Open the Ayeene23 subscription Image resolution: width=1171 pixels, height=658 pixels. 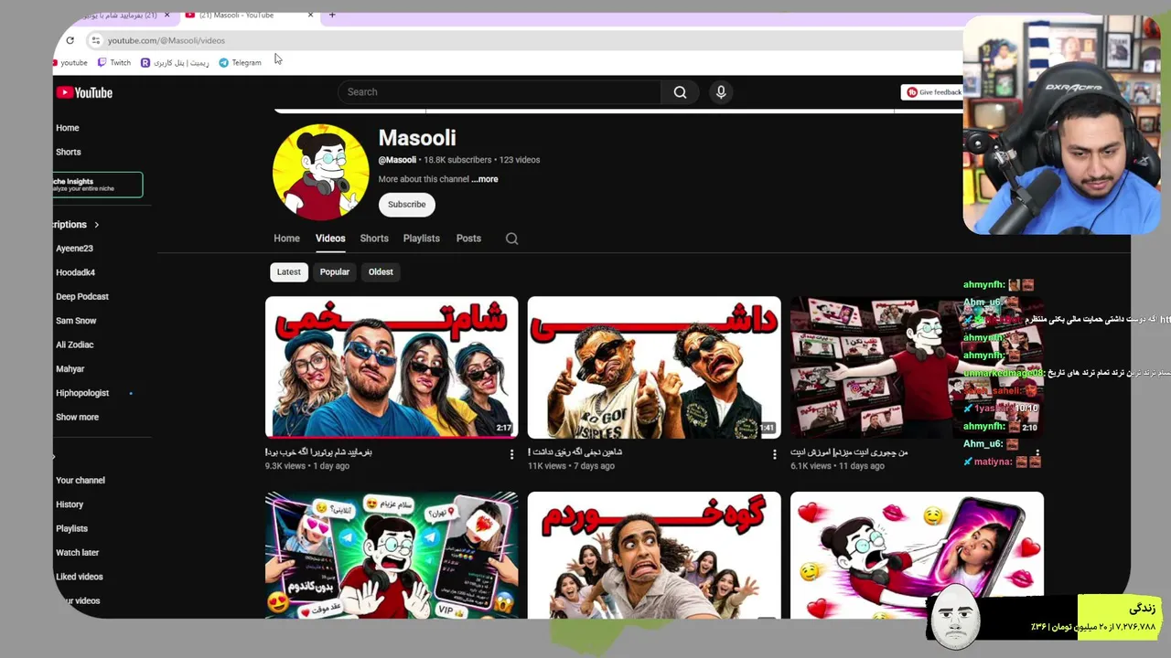point(74,249)
